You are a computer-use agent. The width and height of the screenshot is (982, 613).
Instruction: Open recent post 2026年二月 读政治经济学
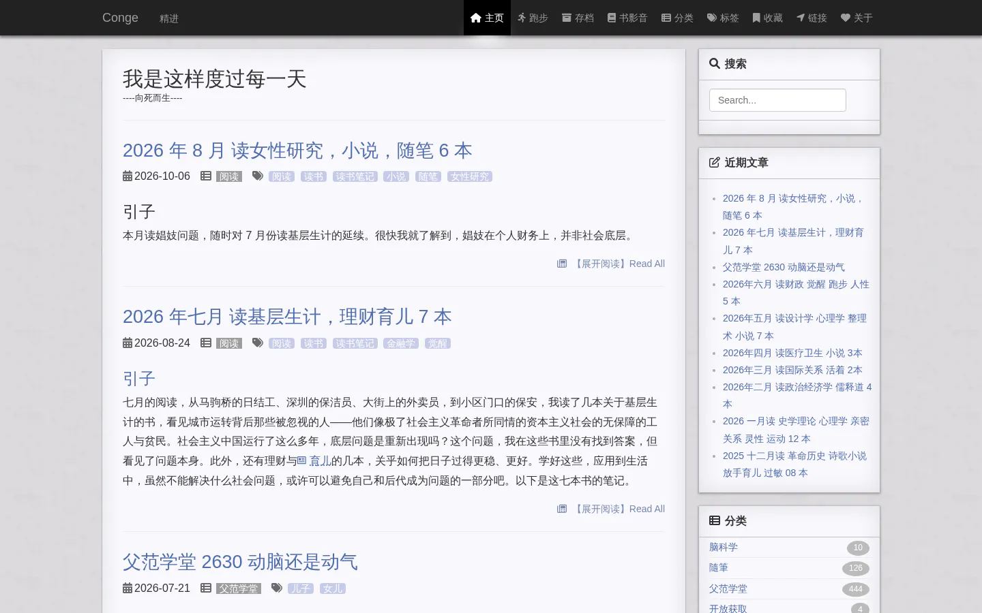tap(797, 395)
